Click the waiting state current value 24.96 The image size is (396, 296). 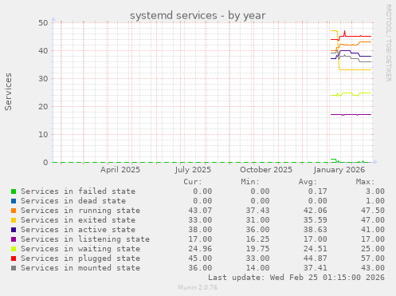200,249
